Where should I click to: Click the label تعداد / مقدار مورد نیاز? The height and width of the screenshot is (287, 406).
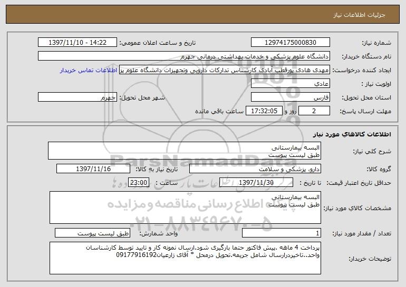(362, 234)
